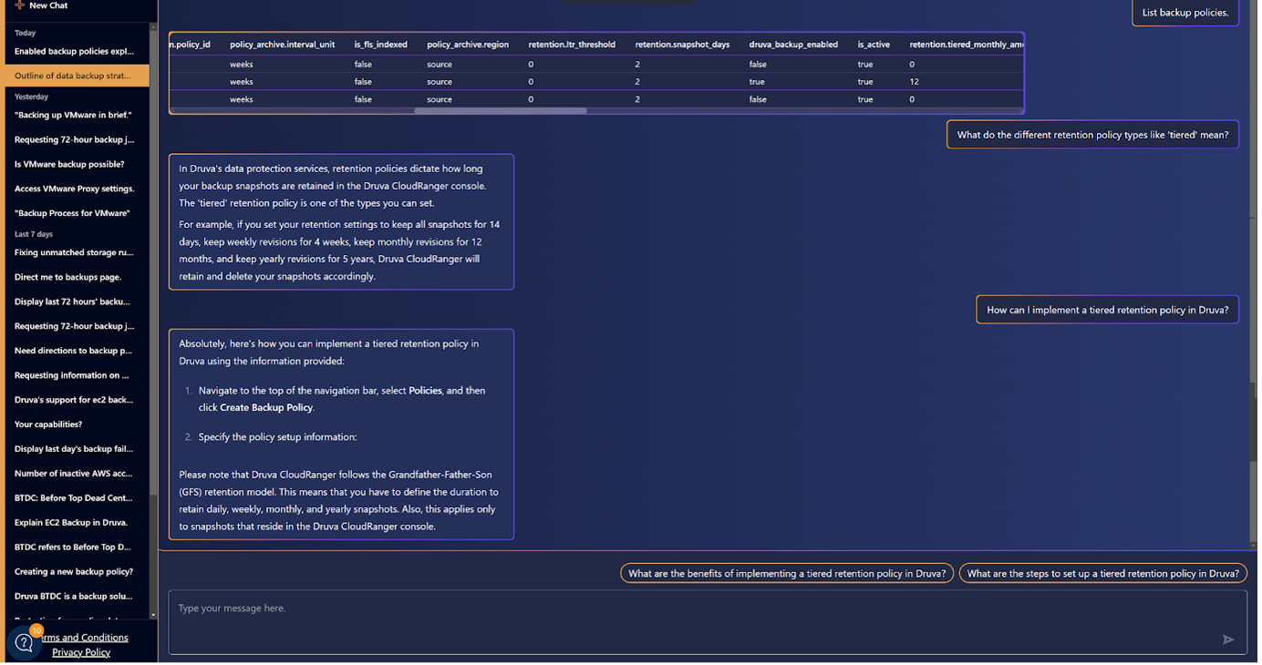Click the 'policy_archive.interval_unit' column header

tap(283, 45)
